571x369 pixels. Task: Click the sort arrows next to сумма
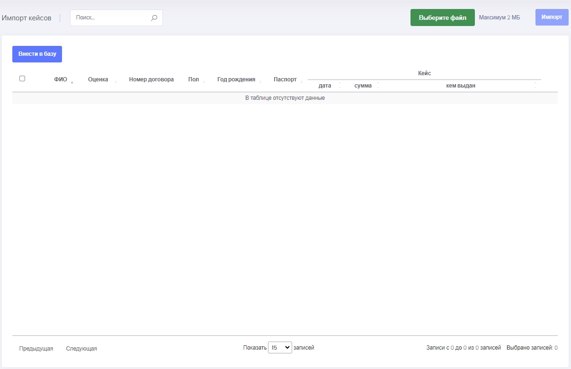click(x=377, y=86)
